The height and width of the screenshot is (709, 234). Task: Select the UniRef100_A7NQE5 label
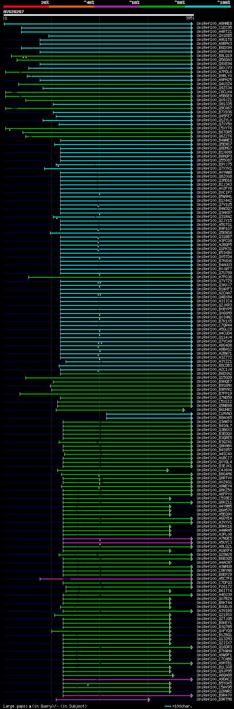tap(214, 538)
